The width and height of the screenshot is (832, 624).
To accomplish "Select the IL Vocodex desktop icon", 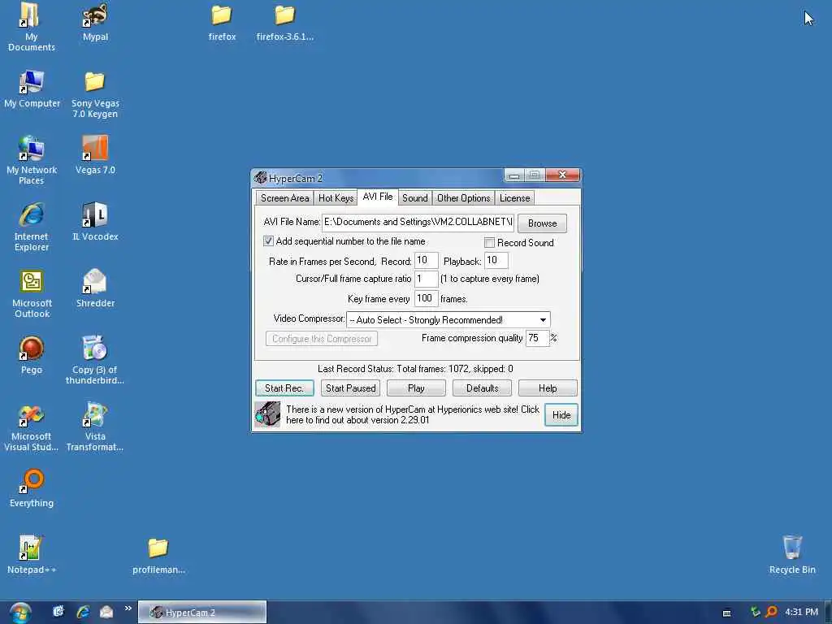I will [x=95, y=222].
